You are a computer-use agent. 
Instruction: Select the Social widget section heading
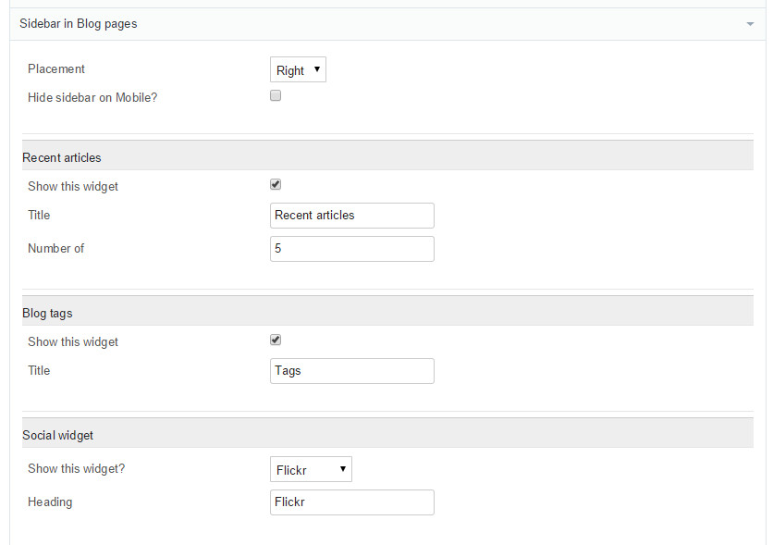pos(57,436)
